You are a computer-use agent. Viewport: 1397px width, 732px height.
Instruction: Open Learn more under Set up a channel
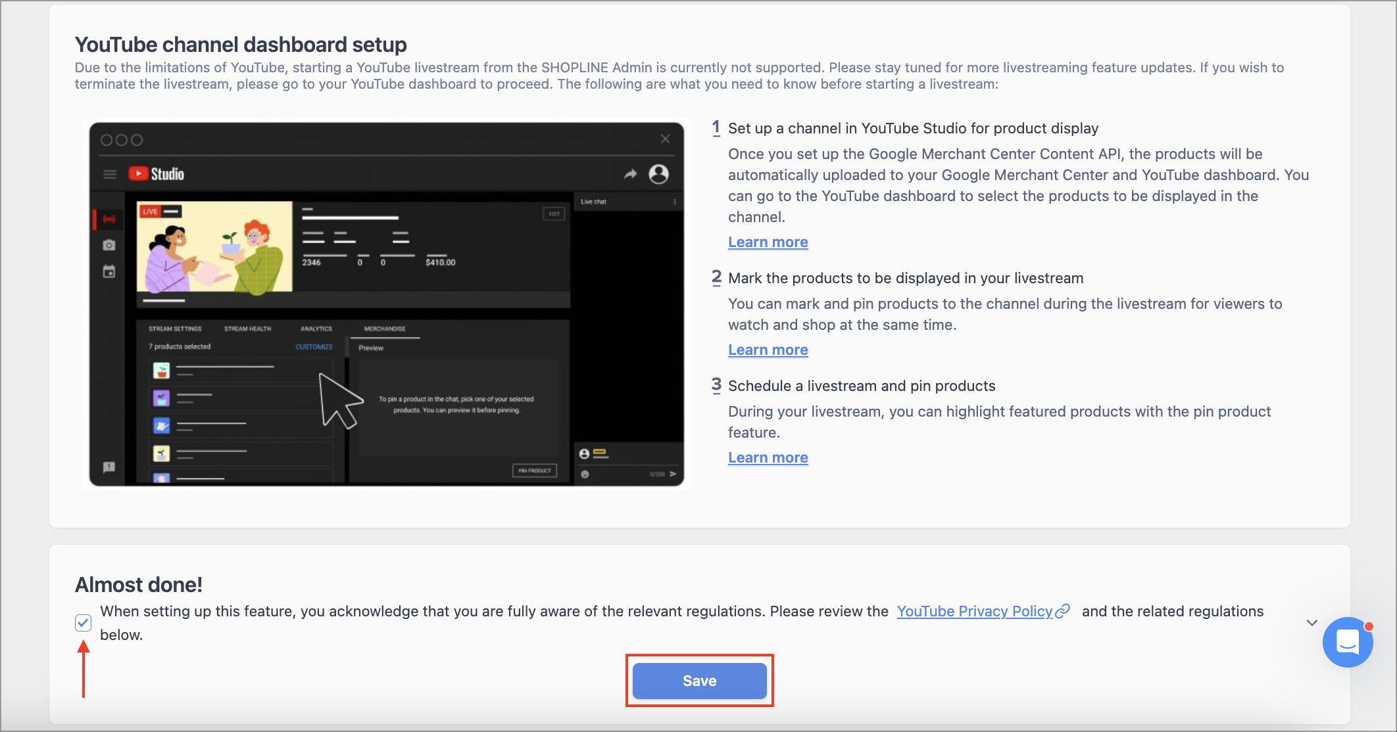[x=768, y=242]
